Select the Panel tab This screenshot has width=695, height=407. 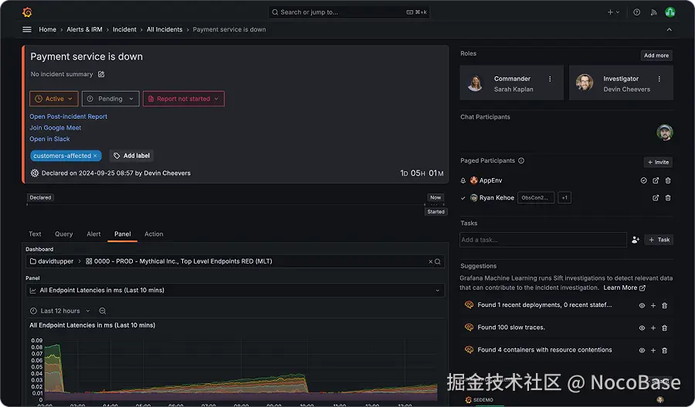(122, 234)
